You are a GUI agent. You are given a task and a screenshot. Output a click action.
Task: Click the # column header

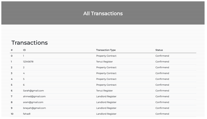tap(12, 50)
